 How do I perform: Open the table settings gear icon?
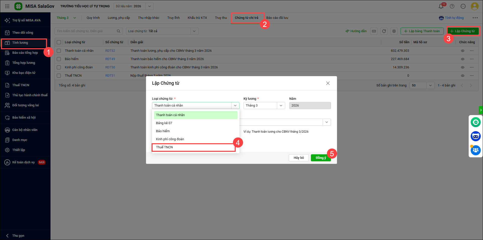pyautogui.click(x=394, y=31)
